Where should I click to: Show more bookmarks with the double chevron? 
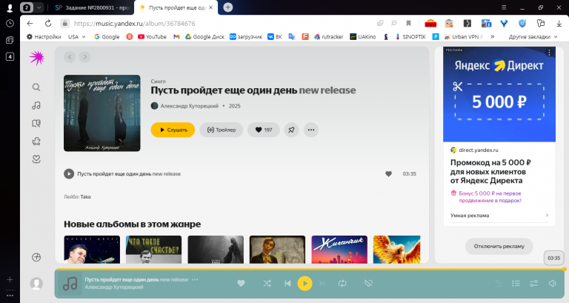point(493,36)
